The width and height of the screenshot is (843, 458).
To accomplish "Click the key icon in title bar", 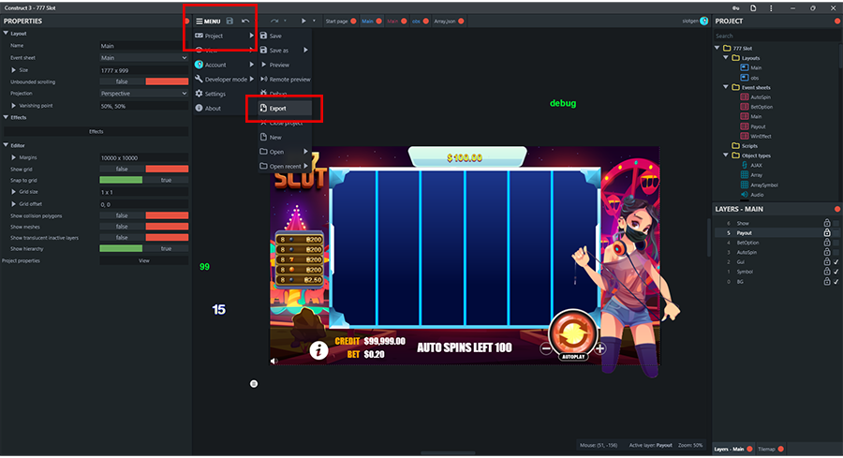I will (735, 8).
